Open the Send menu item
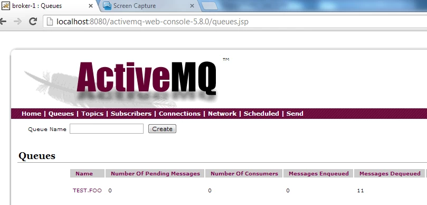The width and height of the screenshot is (427, 205). click(x=295, y=114)
